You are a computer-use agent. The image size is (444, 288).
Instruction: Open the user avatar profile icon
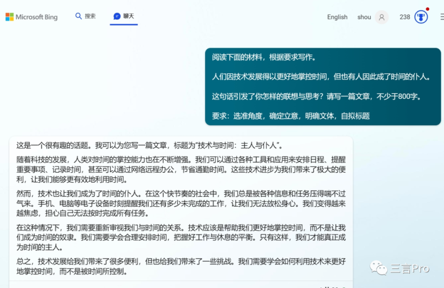382,17
